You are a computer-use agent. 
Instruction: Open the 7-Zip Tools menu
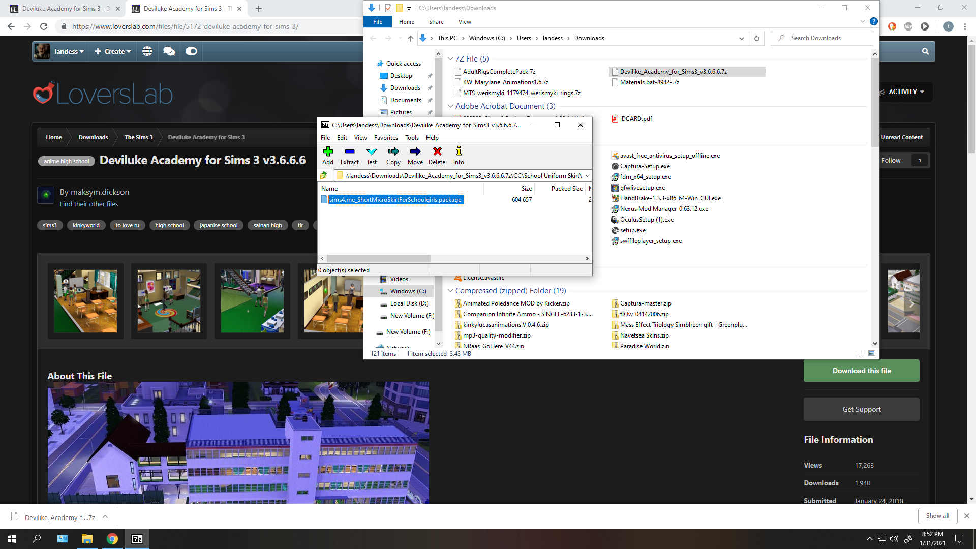coord(412,138)
